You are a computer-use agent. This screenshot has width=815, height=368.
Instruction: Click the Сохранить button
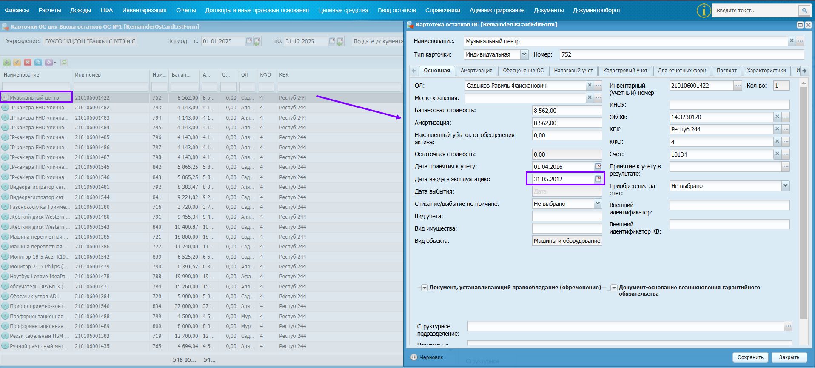(x=750, y=357)
